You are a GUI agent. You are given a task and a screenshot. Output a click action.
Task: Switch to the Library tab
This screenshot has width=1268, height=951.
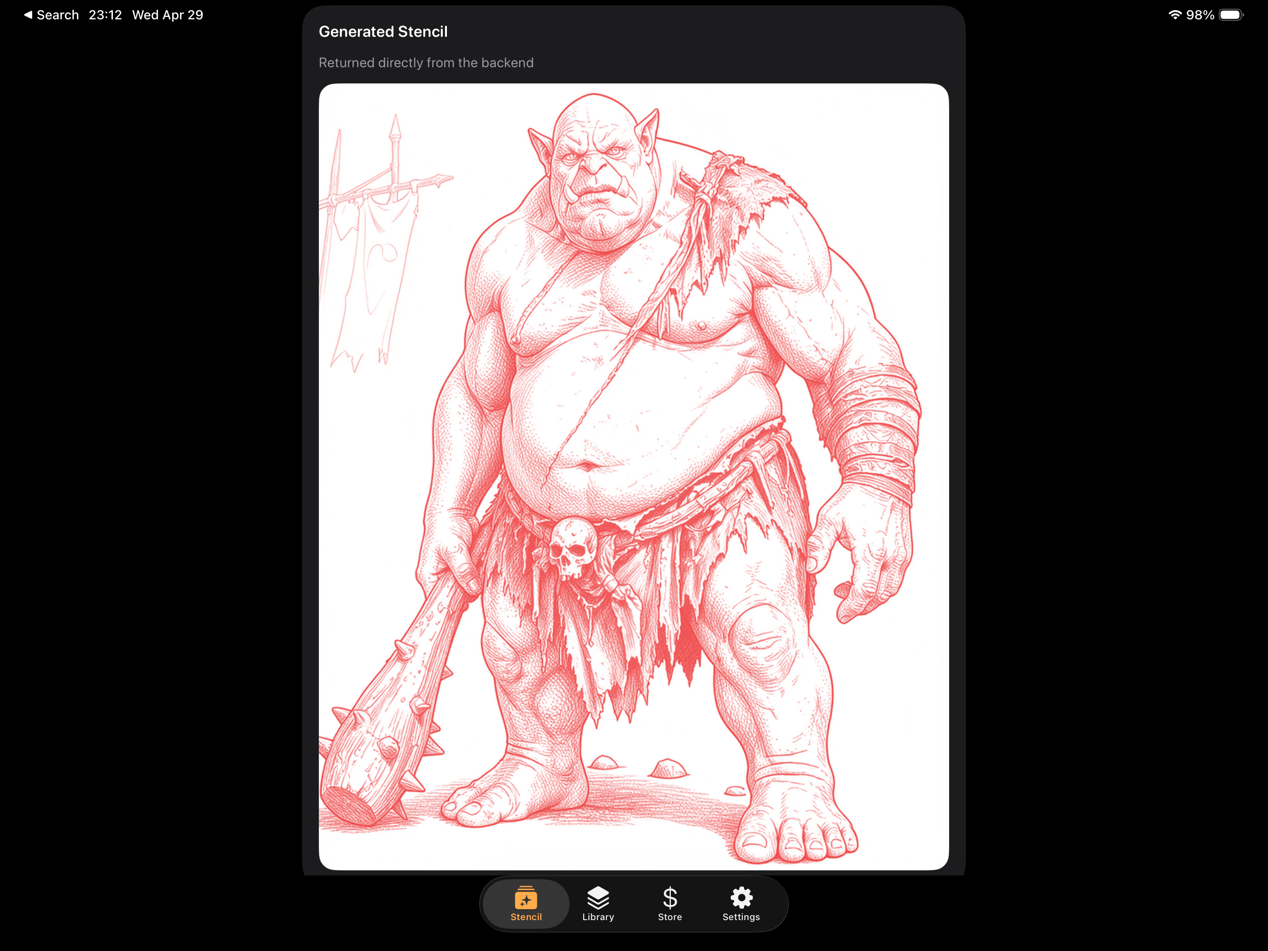click(598, 904)
